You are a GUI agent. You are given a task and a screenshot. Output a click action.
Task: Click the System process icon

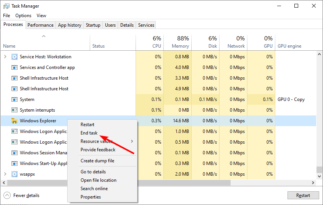[x=15, y=99]
